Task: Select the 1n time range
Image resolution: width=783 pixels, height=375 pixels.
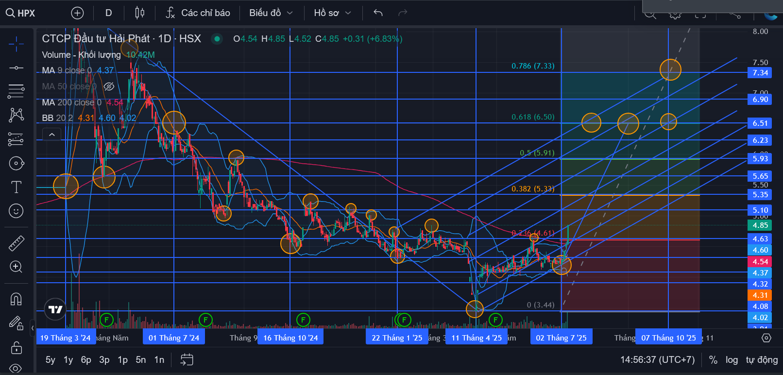Action: point(159,360)
